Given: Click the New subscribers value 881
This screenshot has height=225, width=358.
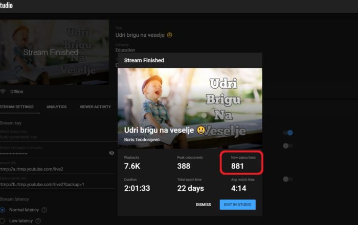Looking at the screenshot, I should tap(237, 166).
